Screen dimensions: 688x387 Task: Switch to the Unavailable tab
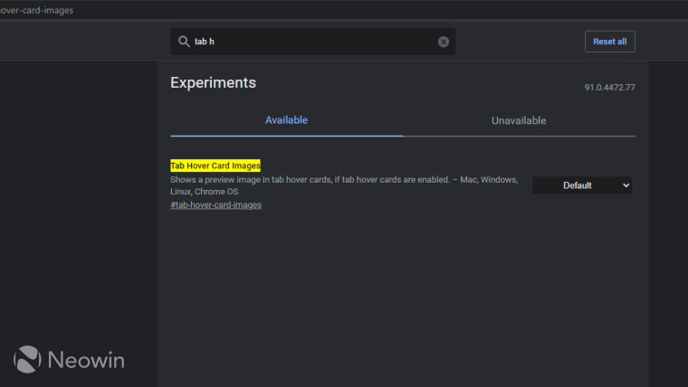519,120
